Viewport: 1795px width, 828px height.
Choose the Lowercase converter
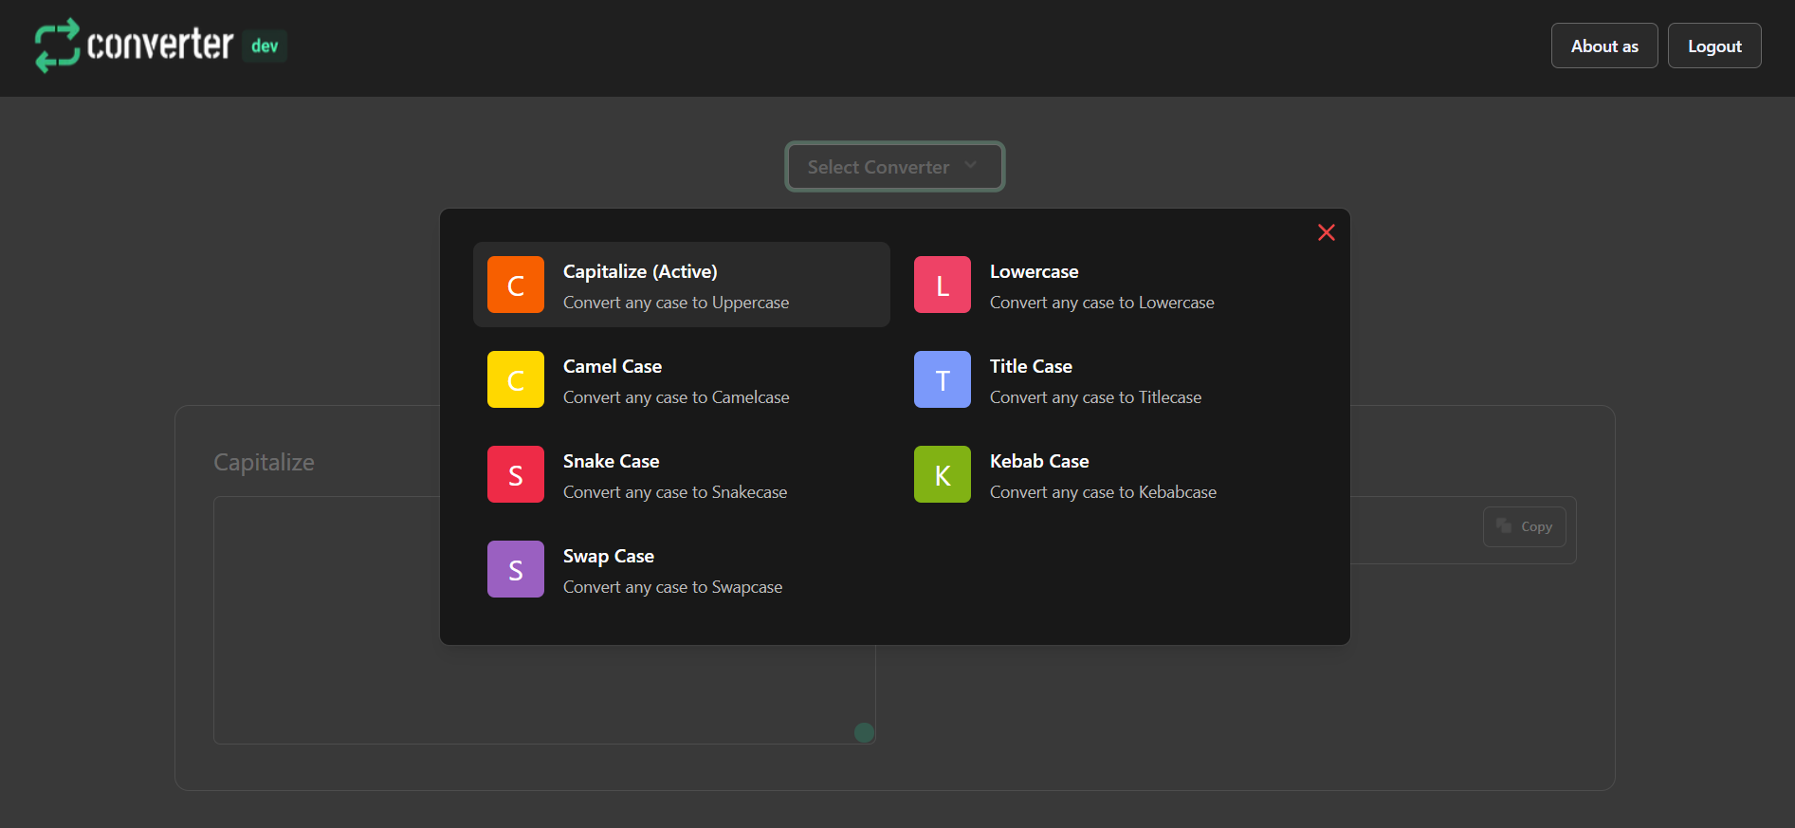pyautogui.click(x=1108, y=285)
